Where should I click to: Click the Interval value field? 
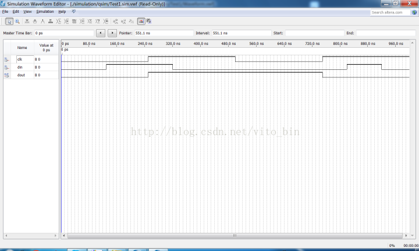pos(242,33)
